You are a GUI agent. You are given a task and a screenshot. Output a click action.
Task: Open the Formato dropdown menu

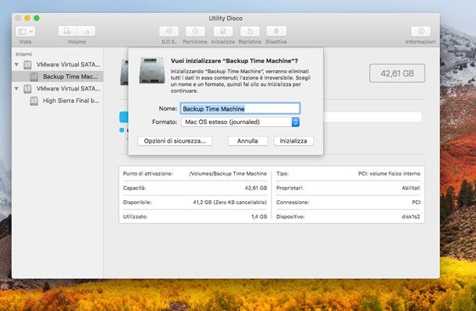[240, 122]
